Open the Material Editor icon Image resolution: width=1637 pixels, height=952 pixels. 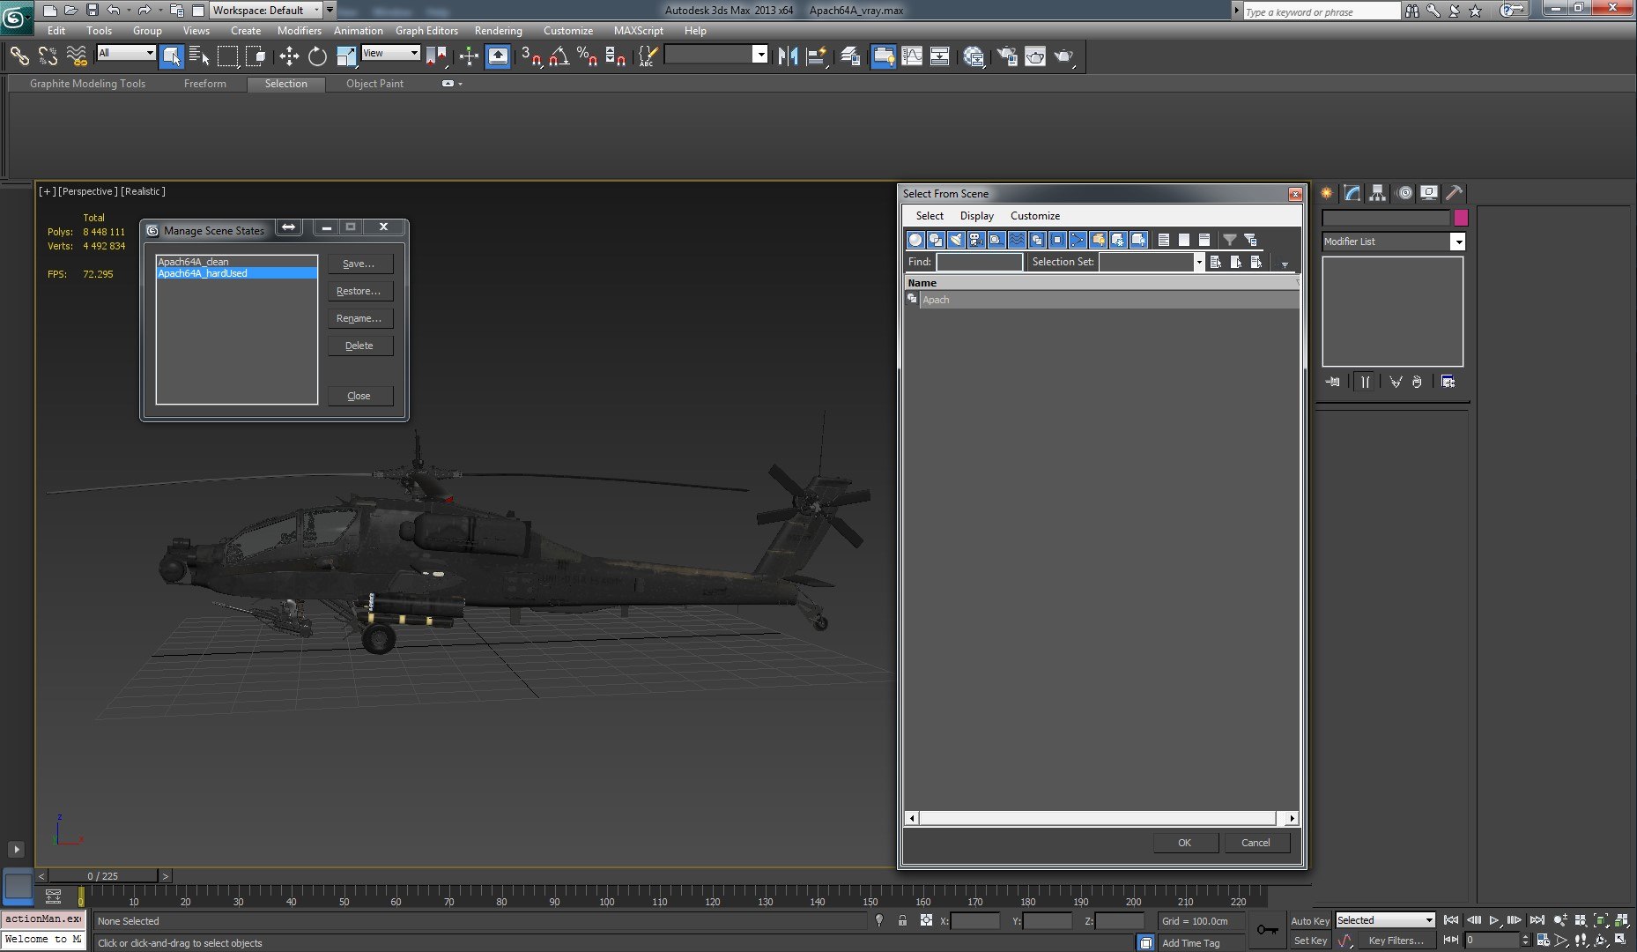pos(974,56)
